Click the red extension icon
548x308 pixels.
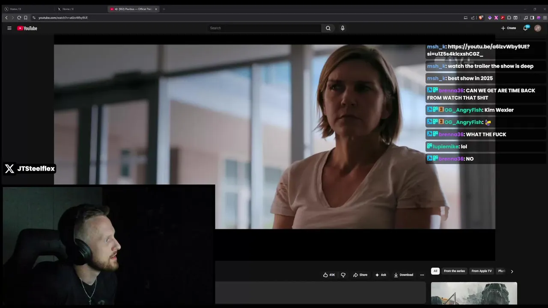coord(503,18)
